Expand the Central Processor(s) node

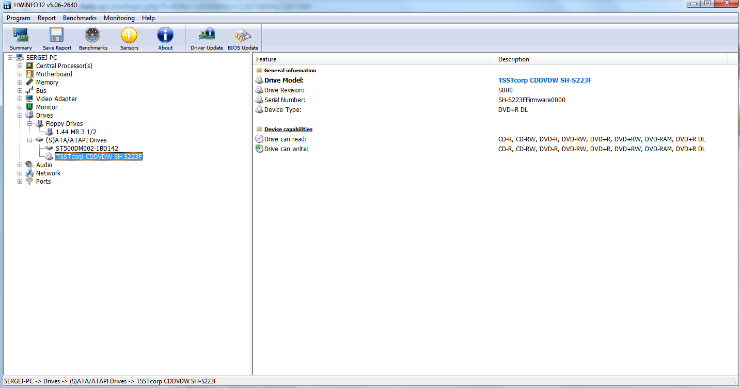coord(20,66)
